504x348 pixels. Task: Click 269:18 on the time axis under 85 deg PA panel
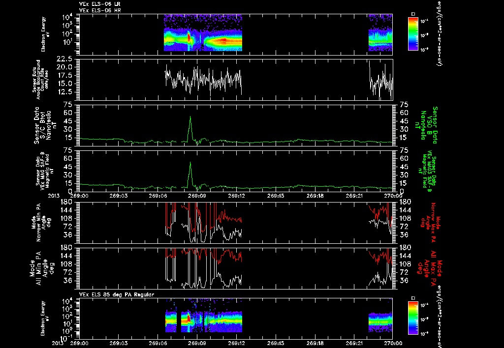click(315, 343)
